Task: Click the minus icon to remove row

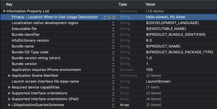Action: click(114, 17)
